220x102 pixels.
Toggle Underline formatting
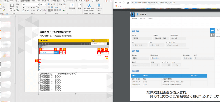[x=29, y=7]
